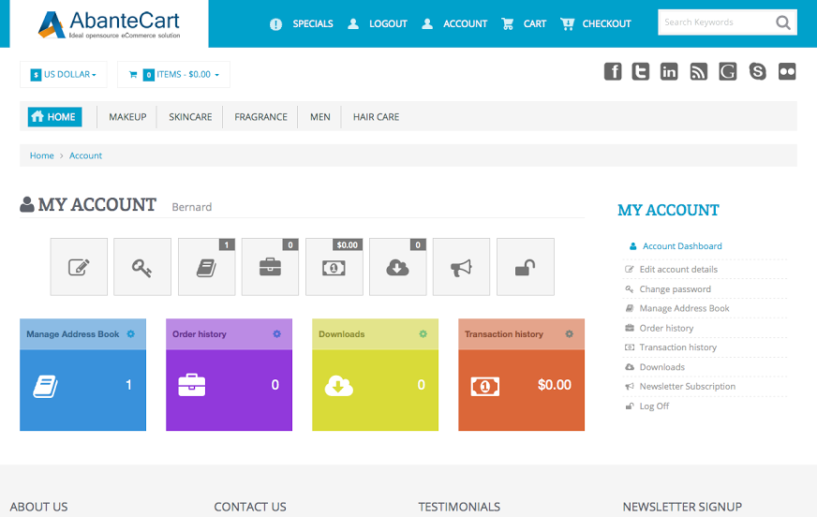817x517 pixels.
Task: Open Downloads in sidebar
Action: point(661,367)
